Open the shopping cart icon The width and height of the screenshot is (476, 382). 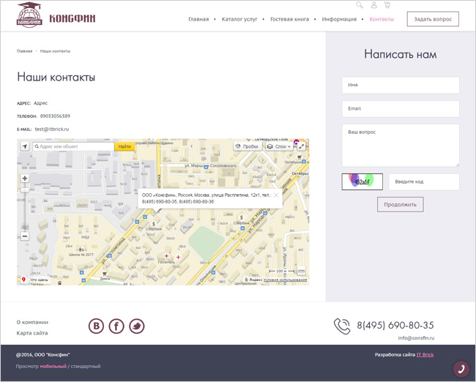coord(387,5)
